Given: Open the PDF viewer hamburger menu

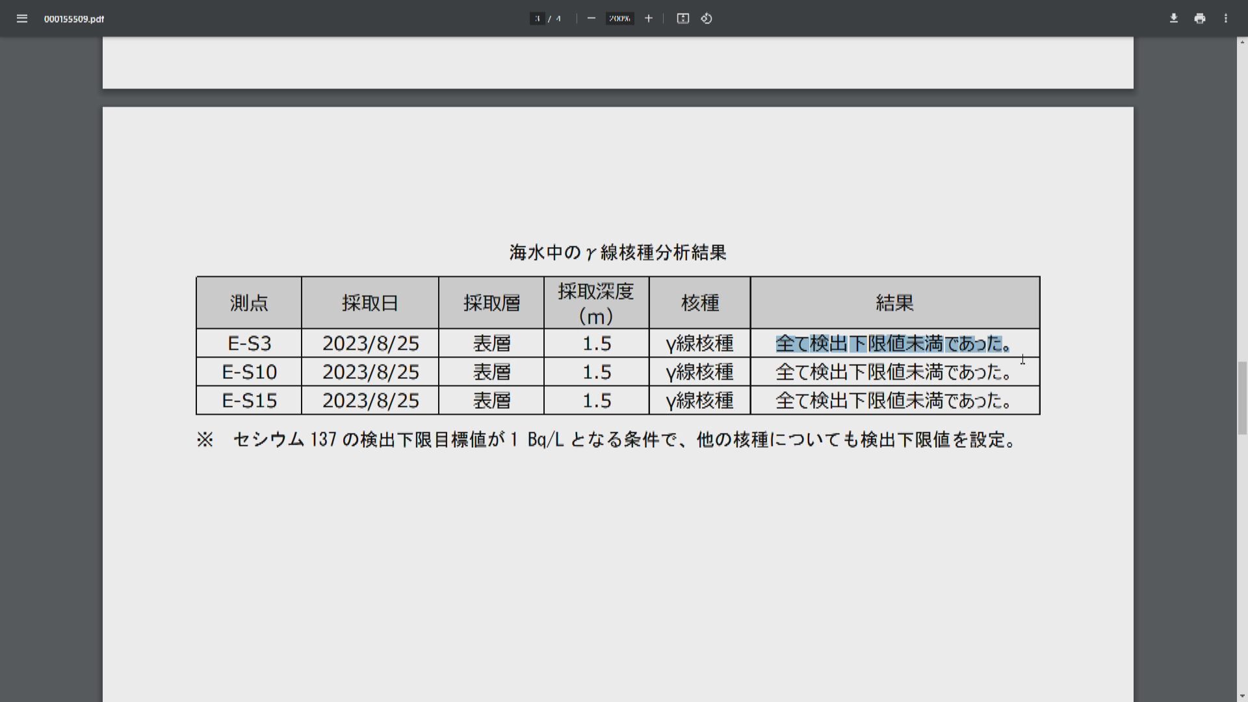Looking at the screenshot, I should coord(22,19).
